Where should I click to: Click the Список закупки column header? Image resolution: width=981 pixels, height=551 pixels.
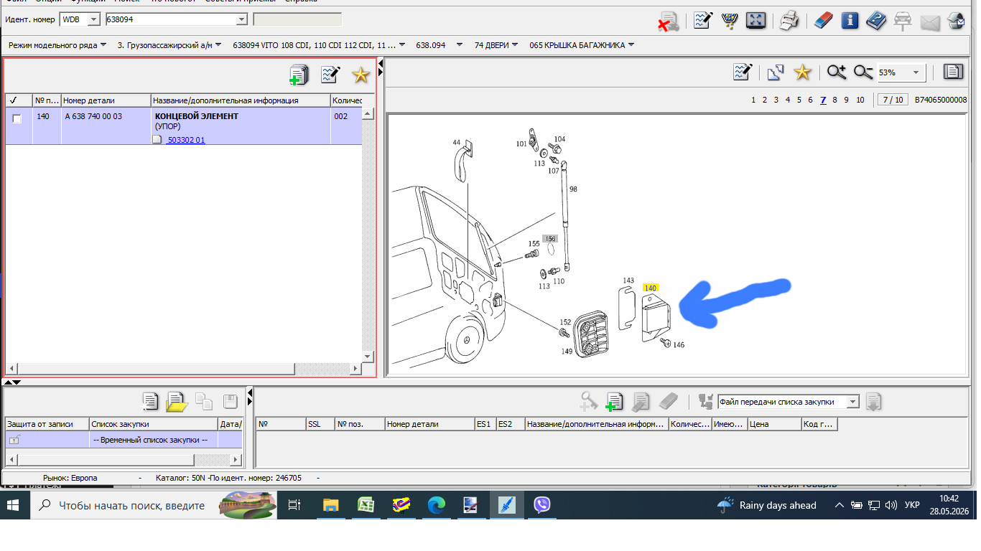pyautogui.click(x=154, y=424)
